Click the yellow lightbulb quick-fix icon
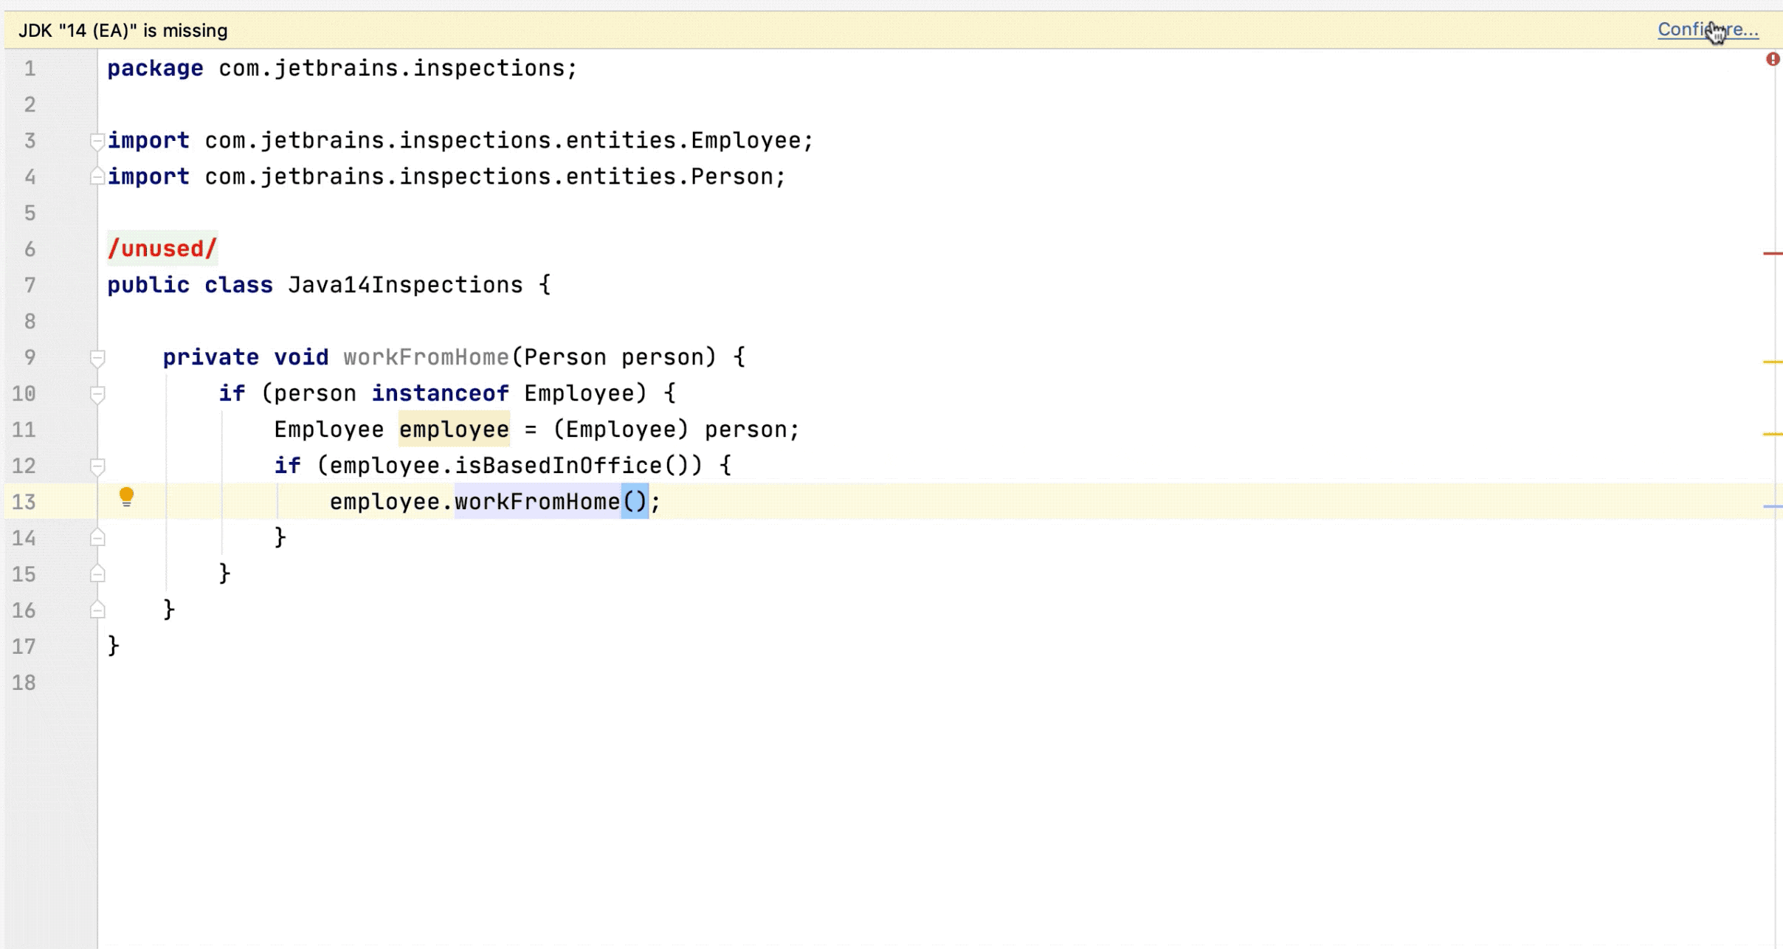This screenshot has width=1783, height=949. 126,497
